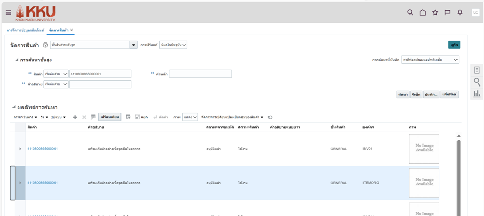Image resolution: width=484 pixels, height=216 pixels.
Task: Open favorites star icon
Action: 435,12
